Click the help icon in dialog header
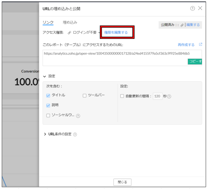The image size is (208, 189). click(x=192, y=8)
